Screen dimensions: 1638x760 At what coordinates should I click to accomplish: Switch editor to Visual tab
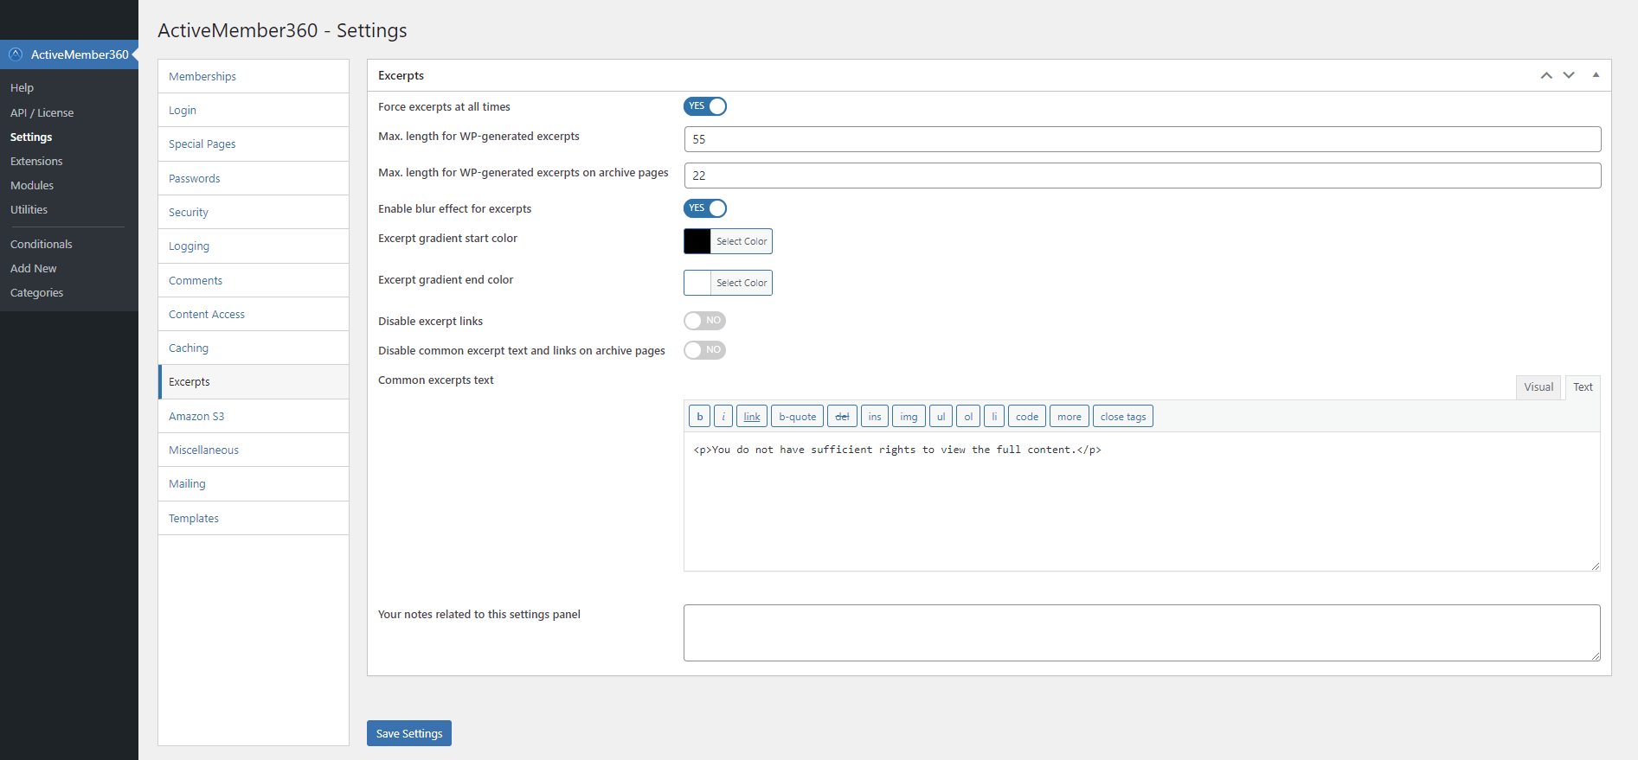(1538, 387)
